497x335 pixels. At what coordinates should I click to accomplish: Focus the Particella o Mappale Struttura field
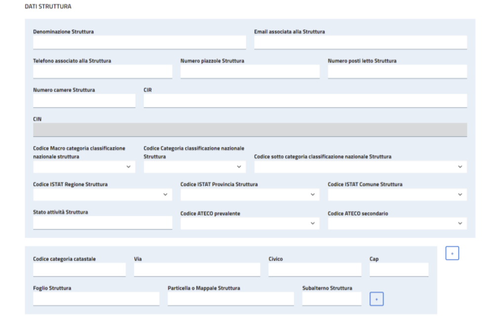(231, 299)
